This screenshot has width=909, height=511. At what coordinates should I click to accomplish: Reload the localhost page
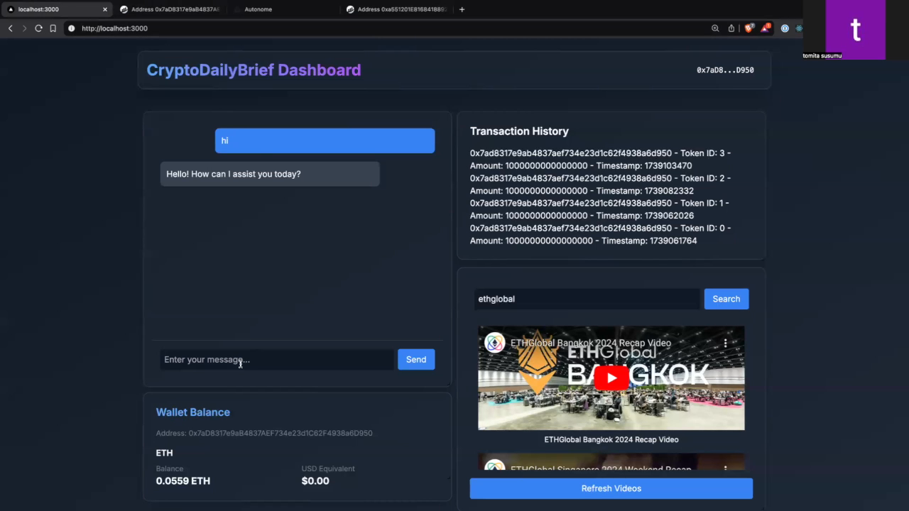pyautogui.click(x=38, y=28)
